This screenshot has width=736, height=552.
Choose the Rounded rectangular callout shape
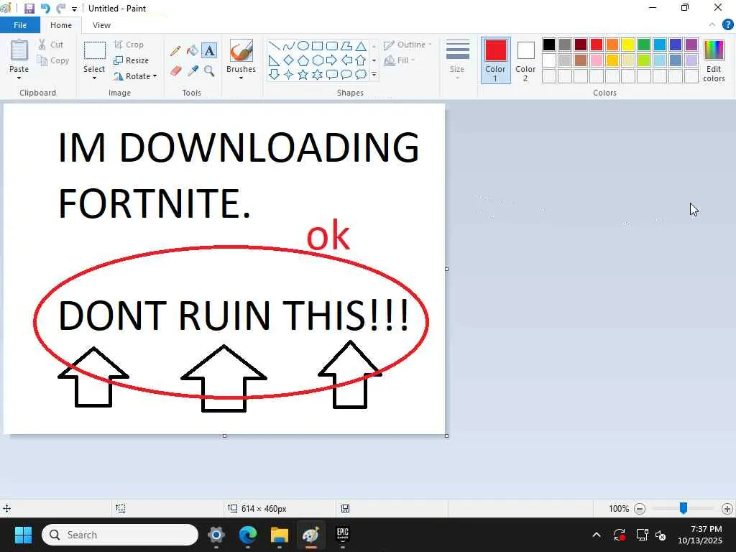[332, 74]
